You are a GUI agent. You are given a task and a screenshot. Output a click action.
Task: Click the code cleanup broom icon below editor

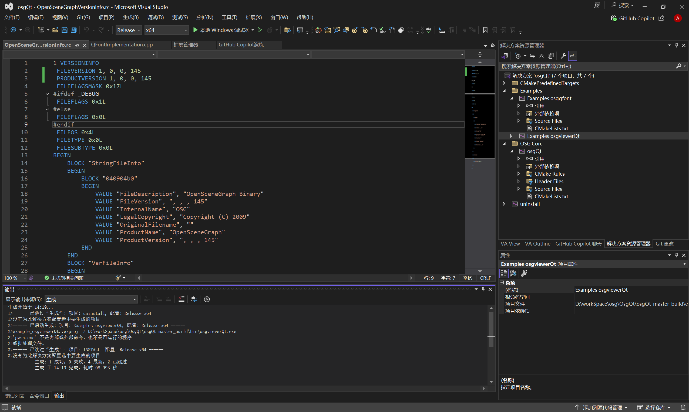(x=118, y=278)
